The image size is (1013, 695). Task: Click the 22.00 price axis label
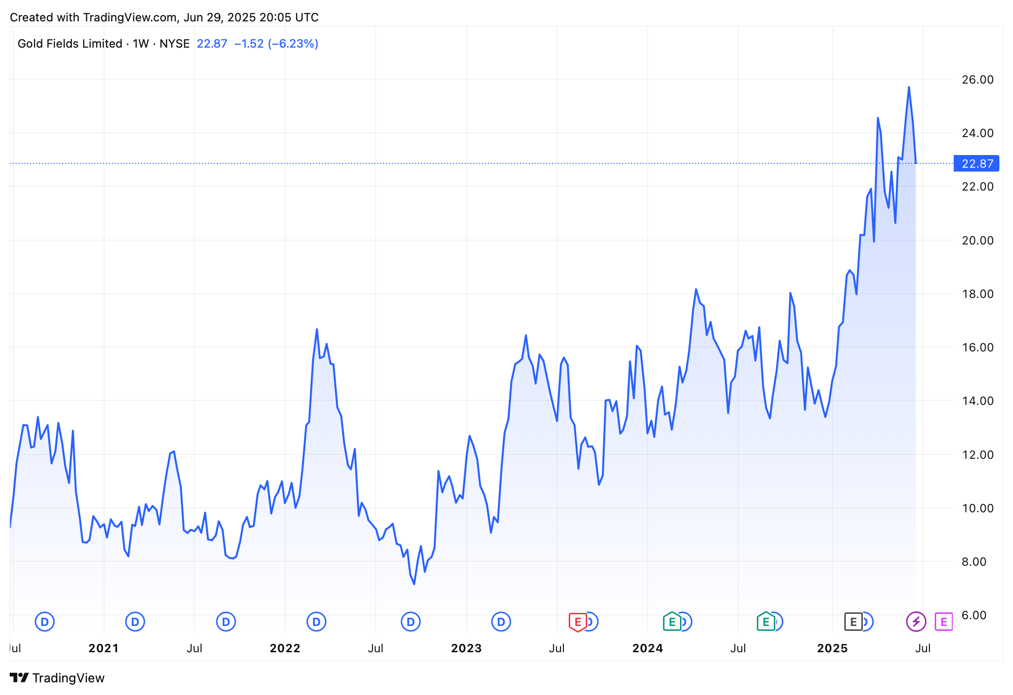tap(978, 186)
